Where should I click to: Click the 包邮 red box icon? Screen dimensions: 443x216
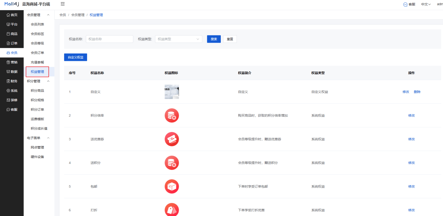[172, 186]
